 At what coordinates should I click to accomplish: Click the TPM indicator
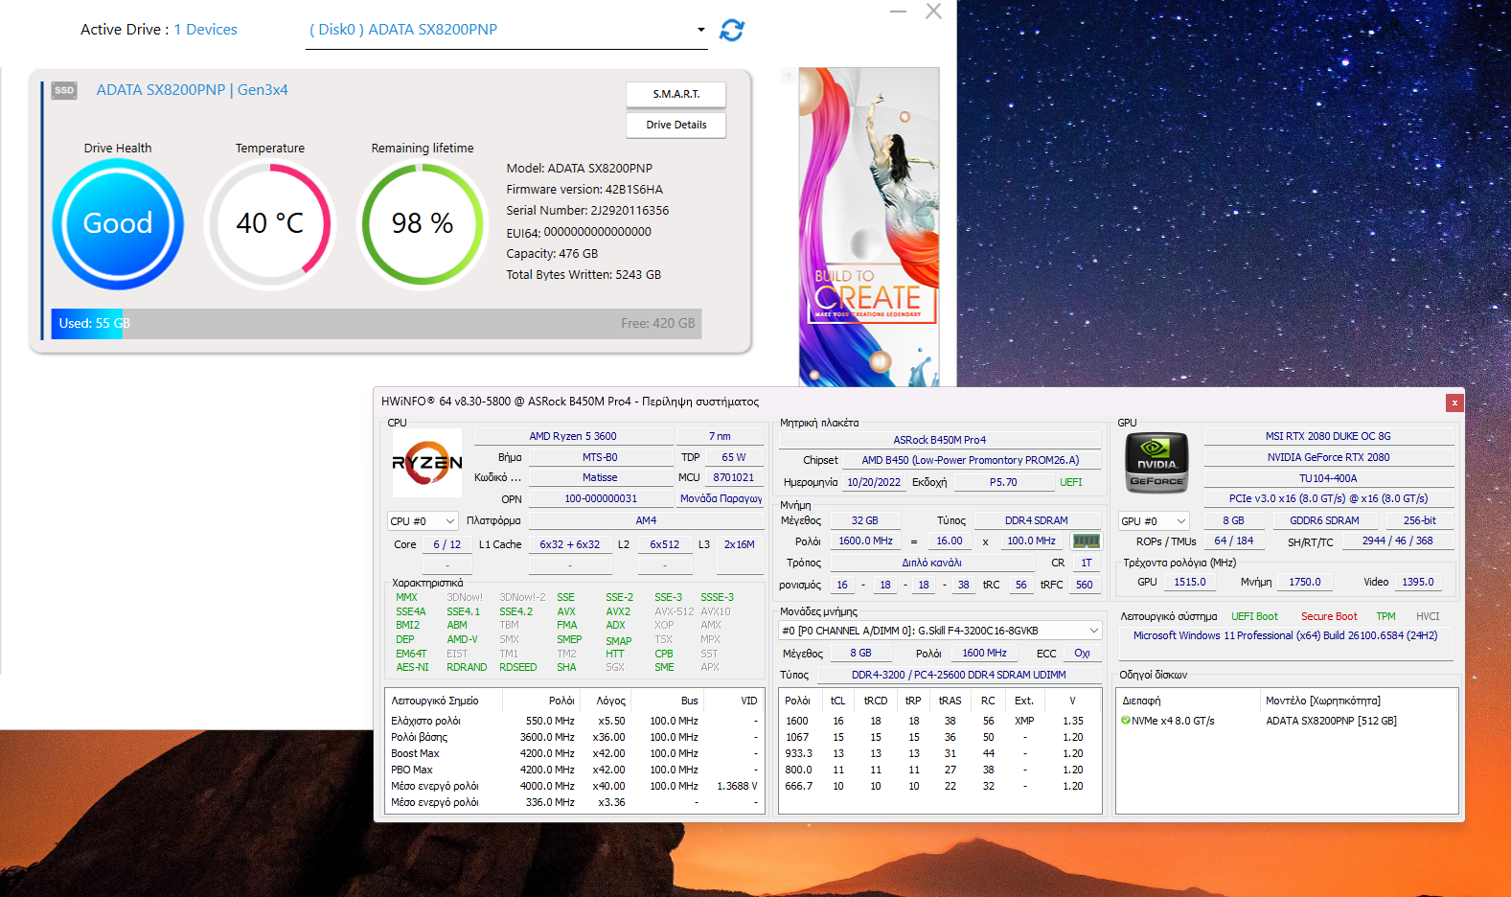click(x=1385, y=616)
